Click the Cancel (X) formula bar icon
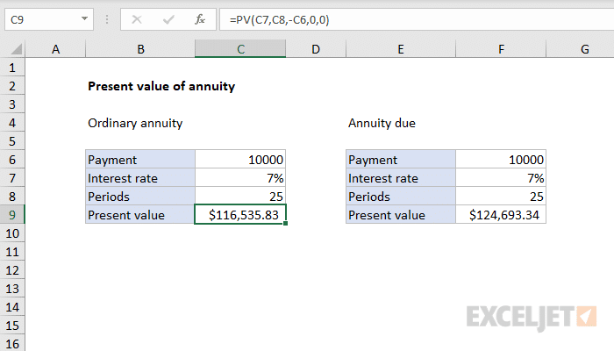 [137, 19]
